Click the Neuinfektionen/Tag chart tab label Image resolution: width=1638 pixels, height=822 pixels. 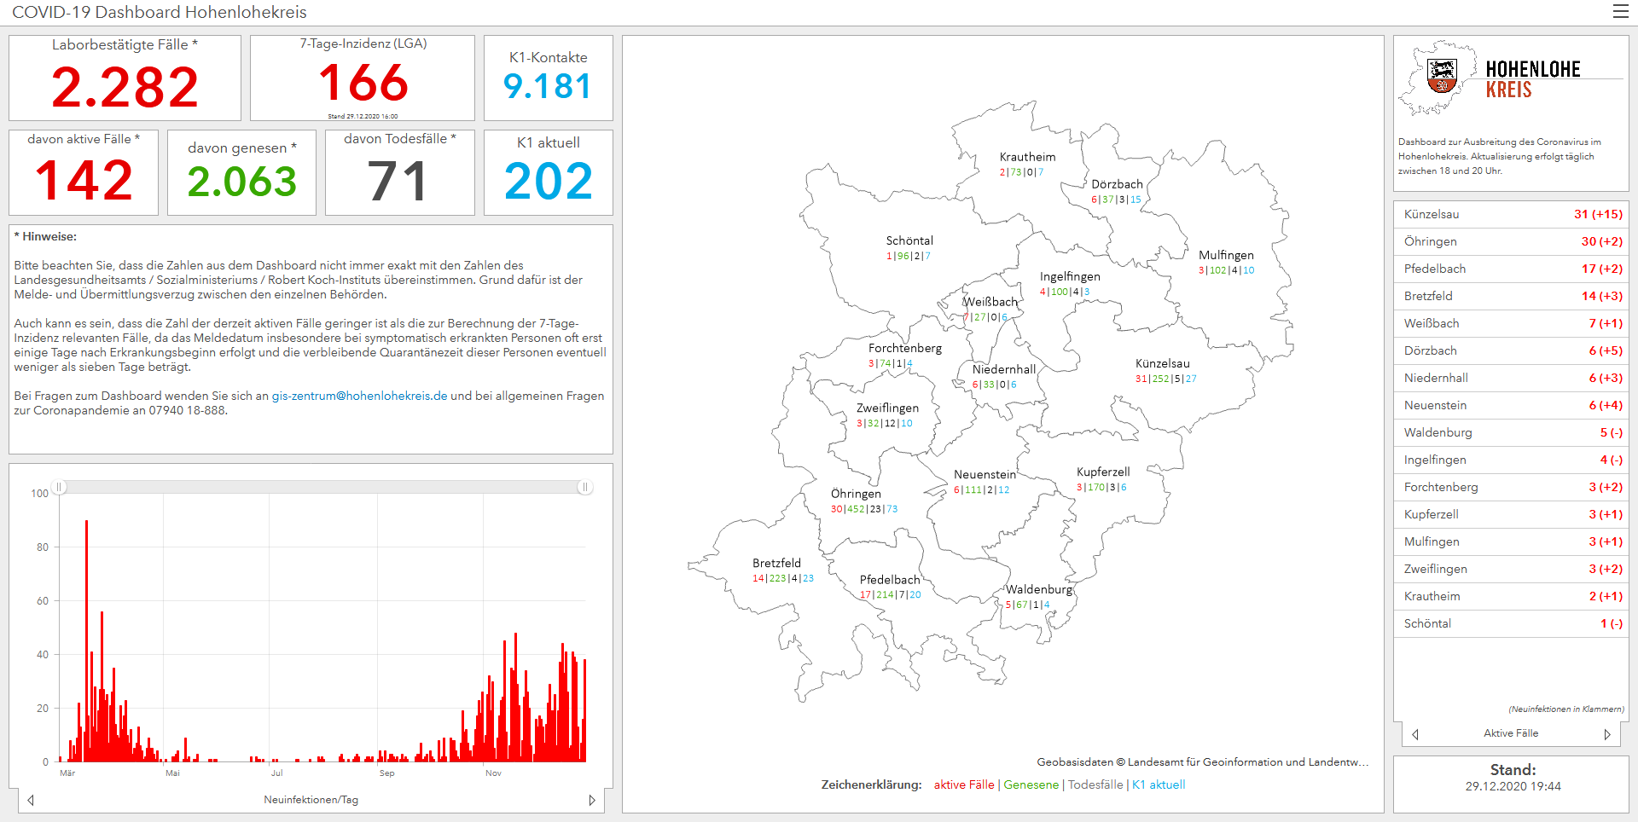[x=311, y=800]
